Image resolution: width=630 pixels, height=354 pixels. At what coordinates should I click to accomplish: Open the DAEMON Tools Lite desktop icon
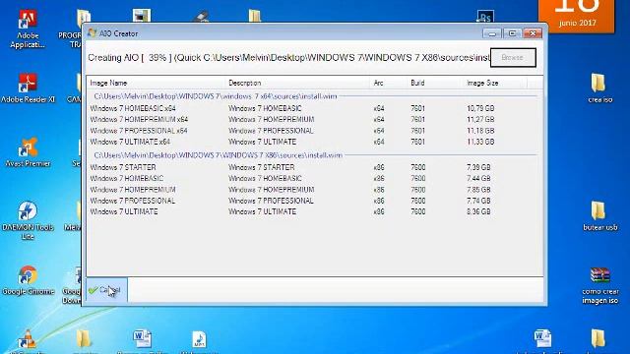pyautogui.click(x=28, y=220)
